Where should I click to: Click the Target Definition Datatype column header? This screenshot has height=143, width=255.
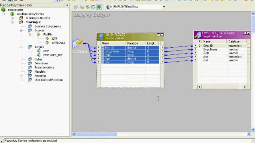237,41
